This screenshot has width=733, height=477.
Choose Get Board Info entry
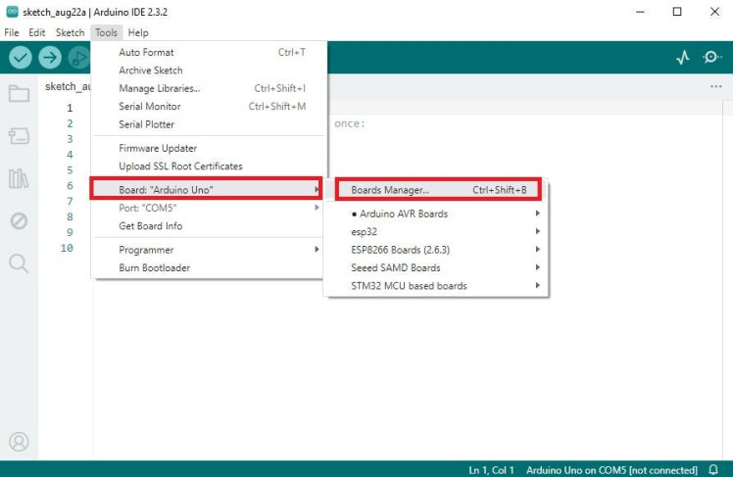[207, 226]
